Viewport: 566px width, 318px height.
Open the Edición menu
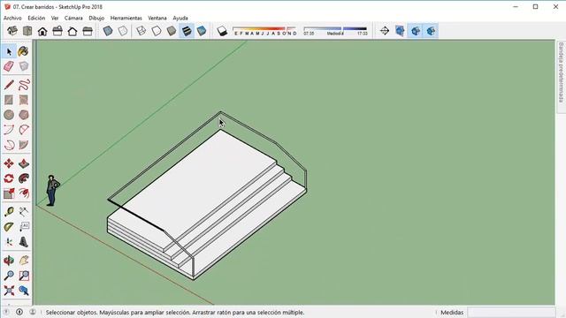point(36,18)
